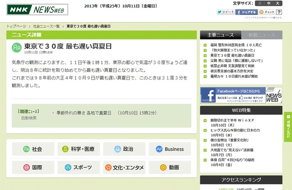Open WEB特集 体操 白井"4回ひねり"の秘密
The height and width of the screenshot is (190, 292).
click(x=232, y=160)
